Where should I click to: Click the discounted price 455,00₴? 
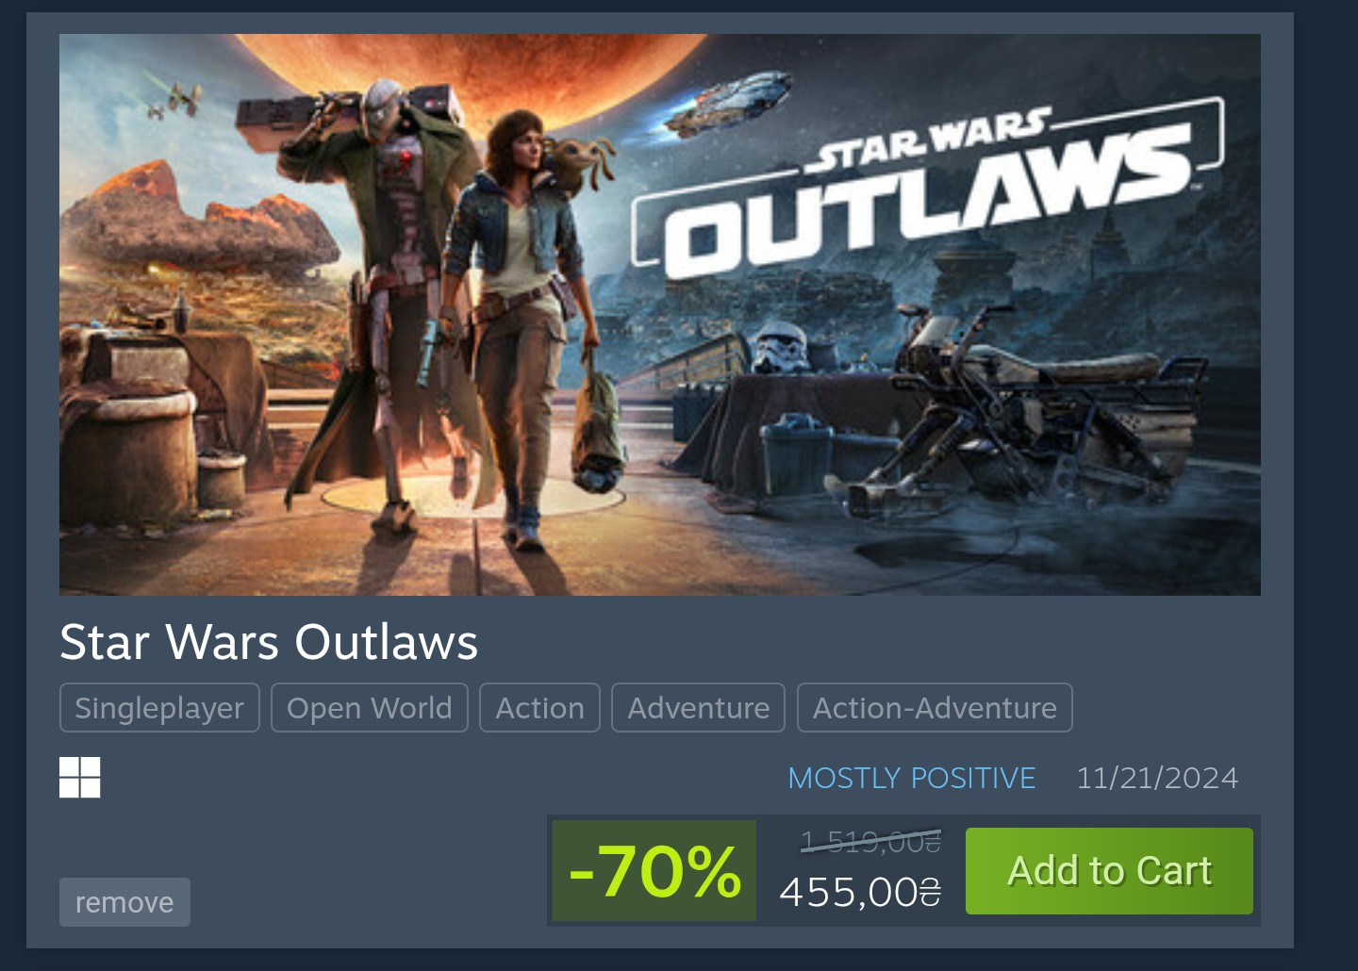pyautogui.click(x=860, y=891)
